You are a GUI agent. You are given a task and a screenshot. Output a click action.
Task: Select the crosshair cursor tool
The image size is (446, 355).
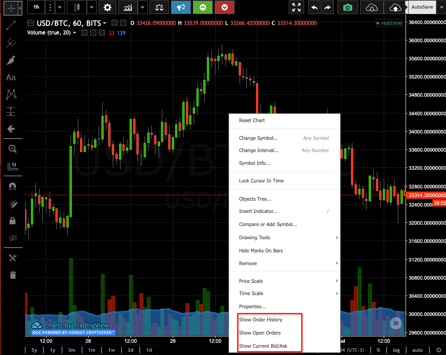[11, 8]
